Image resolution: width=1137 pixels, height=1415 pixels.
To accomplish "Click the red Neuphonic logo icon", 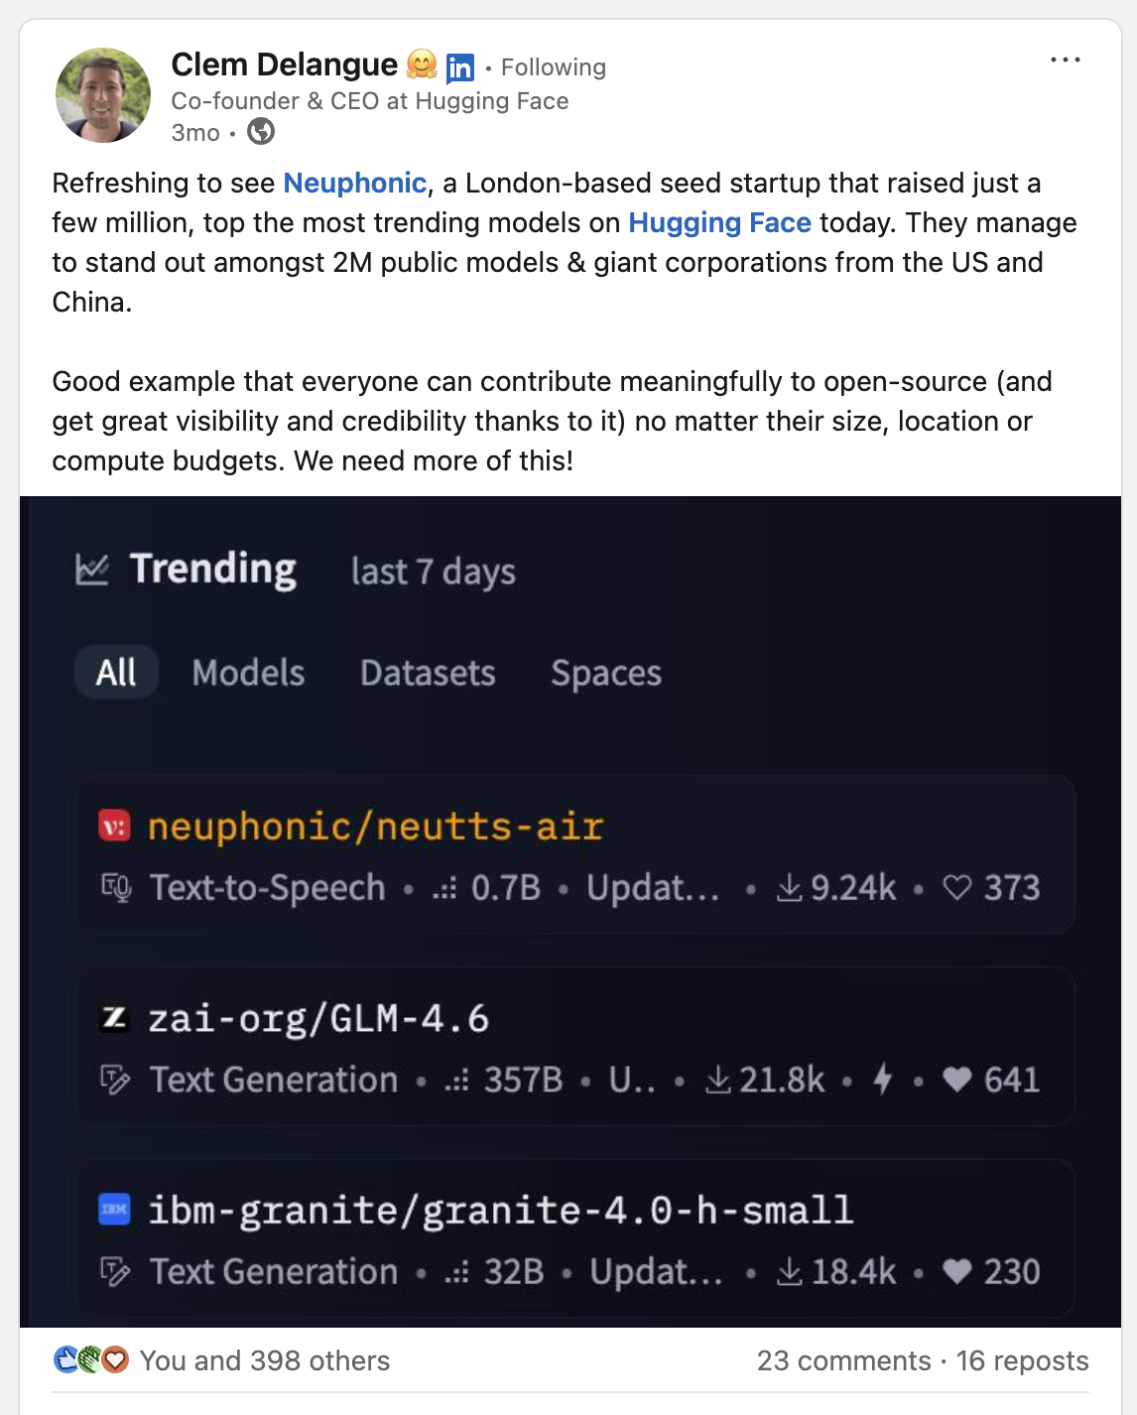I will click(114, 827).
